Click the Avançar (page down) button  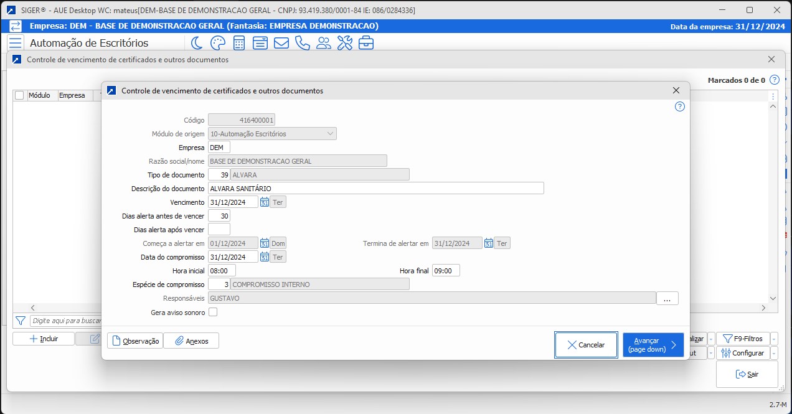[x=653, y=345]
